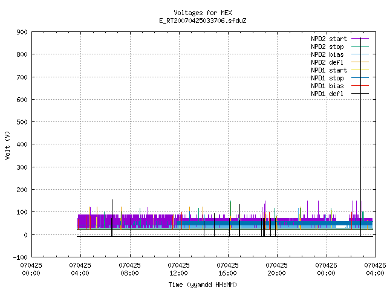This screenshot has height=290, width=387.
Task: Click the 900 y-axis tick label
Action: coord(22,32)
